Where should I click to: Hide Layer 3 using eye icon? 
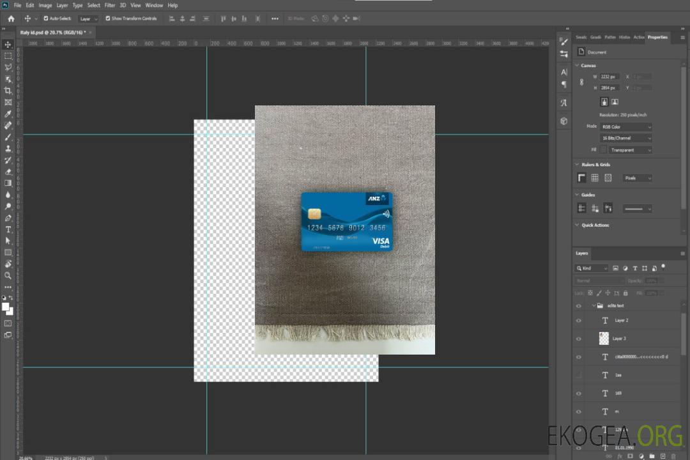click(579, 339)
